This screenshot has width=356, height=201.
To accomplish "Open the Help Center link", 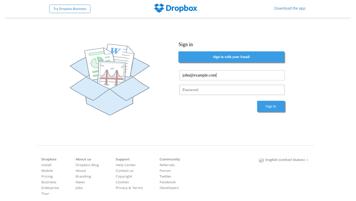I will (126, 165).
